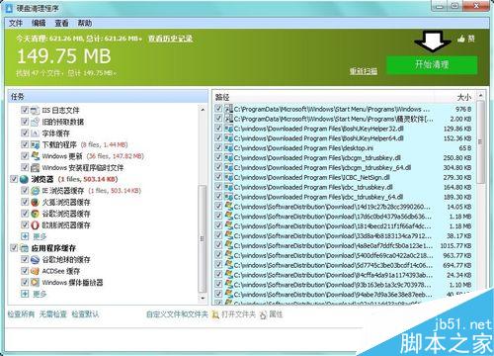Image resolution: width=494 pixels, height=356 pixels.
Task: Open the 查看历史记录 link
Action: click(170, 39)
